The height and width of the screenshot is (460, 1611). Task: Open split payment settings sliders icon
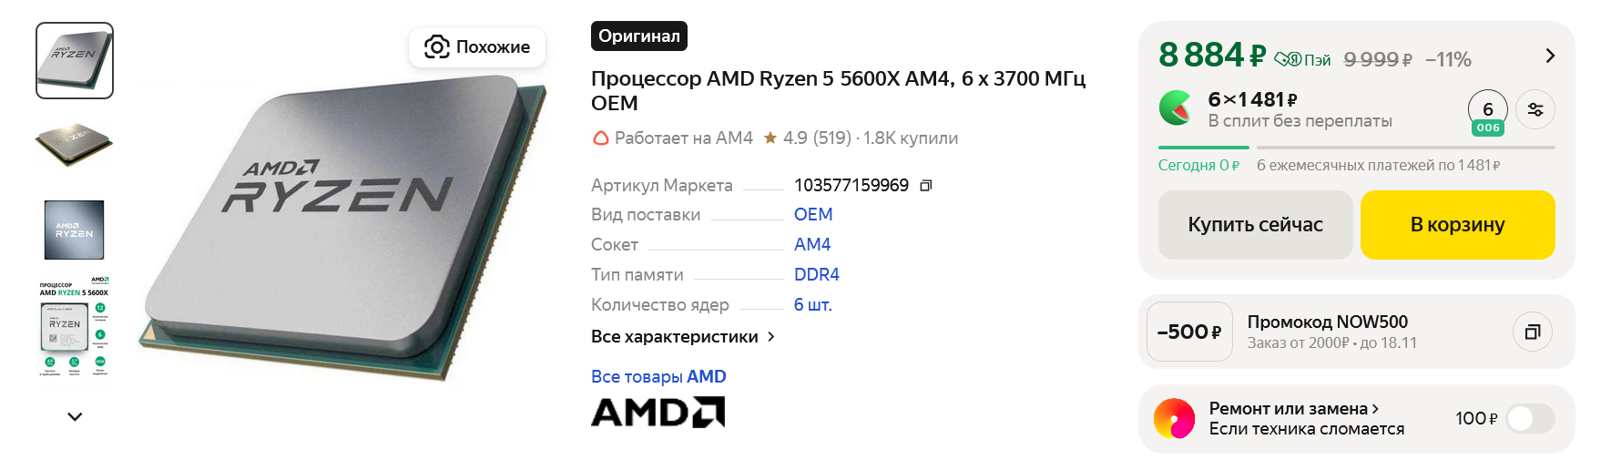pos(1535,110)
